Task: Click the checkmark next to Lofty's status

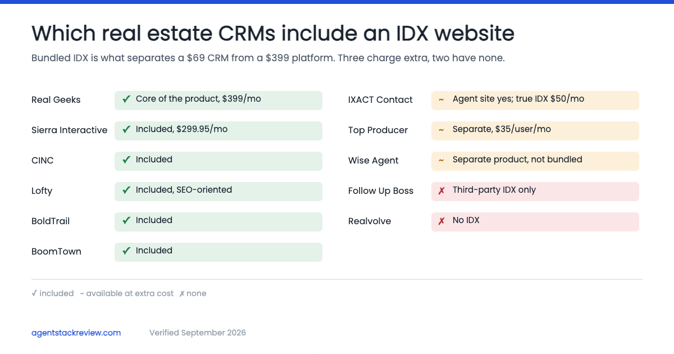Action: [x=126, y=190]
